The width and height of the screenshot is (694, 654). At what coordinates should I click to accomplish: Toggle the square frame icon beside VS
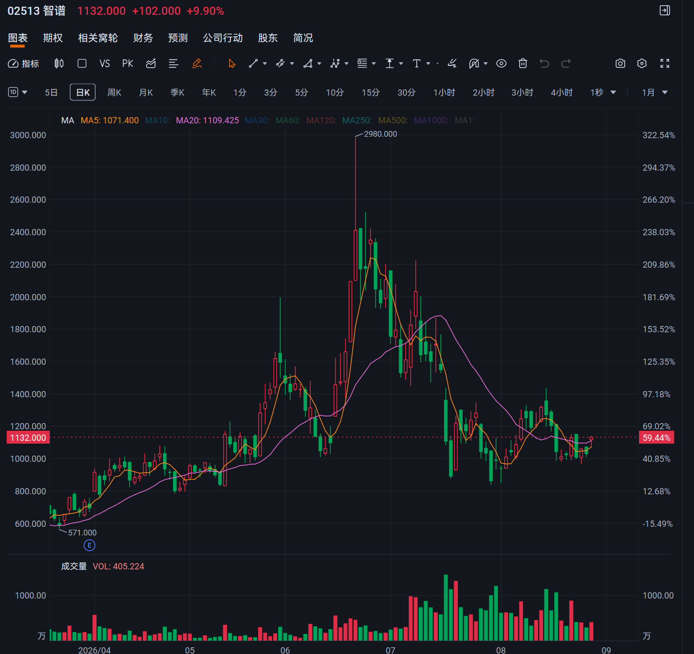click(82, 64)
